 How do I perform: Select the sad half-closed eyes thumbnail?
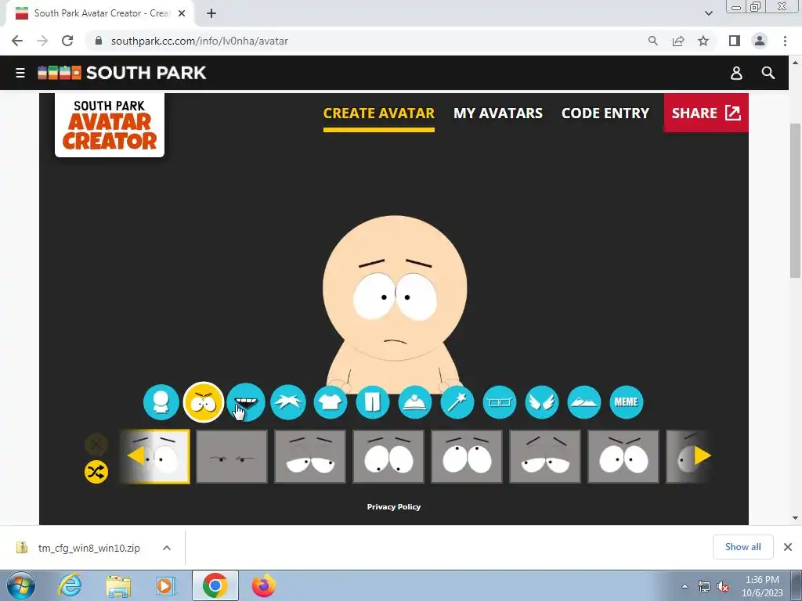545,456
